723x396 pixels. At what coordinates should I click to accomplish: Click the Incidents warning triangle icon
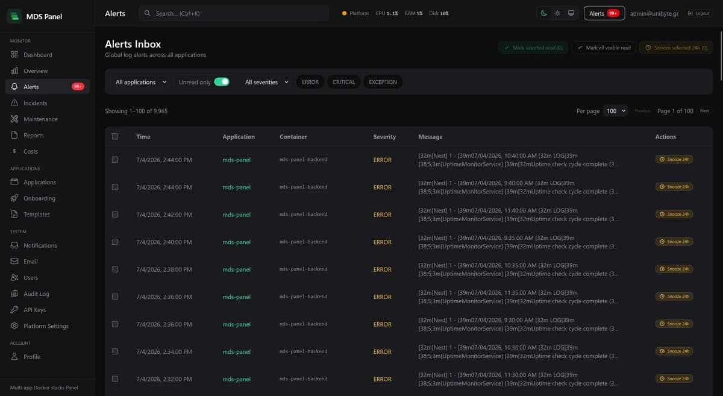pyautogui.click(x=14, y=103)
